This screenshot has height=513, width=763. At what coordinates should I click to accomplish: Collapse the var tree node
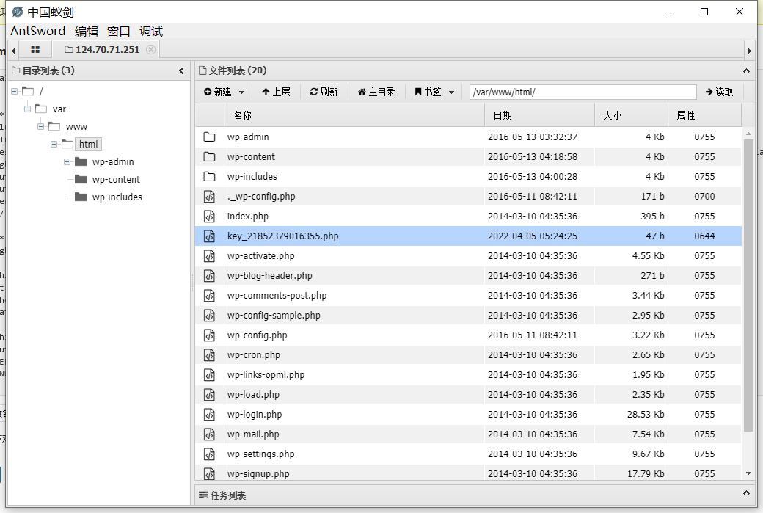point(27,109)
